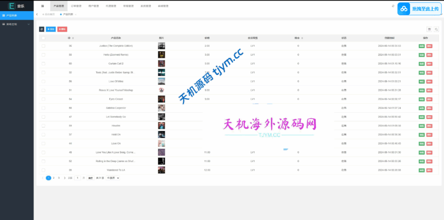444x220 pixels.
Task: Select checkbox for Wandered To LA row
Action: click(x=43, y=170)
